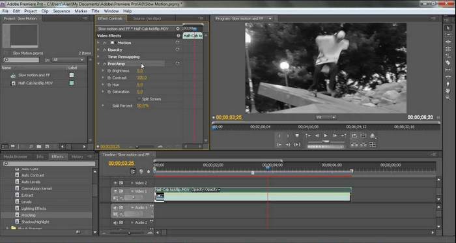
Task: Click Play In to Out button
Action: 297,144
